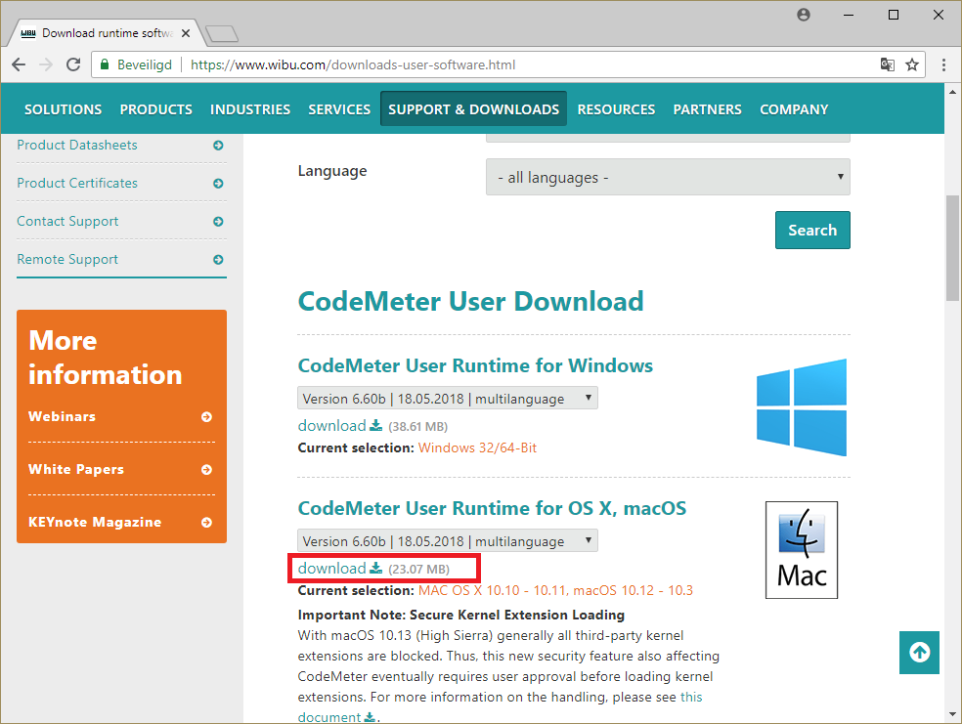Open the INDUSTRIES menu
Viewport: 962px width, 724px height.
point(249,109)
